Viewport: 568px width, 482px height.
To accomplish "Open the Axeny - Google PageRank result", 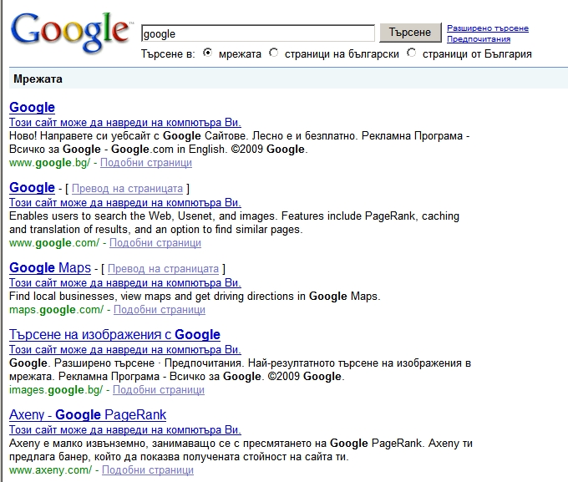I will pyautogui.click(x=87, y=415).
